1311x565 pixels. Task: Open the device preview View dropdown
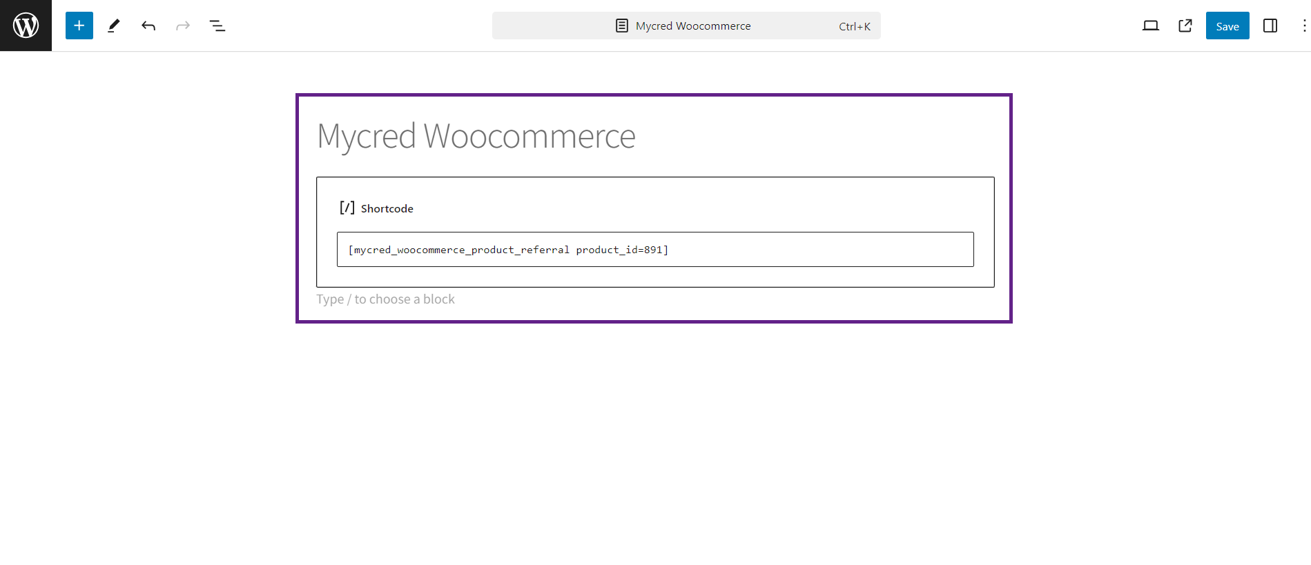[1150, 26]
